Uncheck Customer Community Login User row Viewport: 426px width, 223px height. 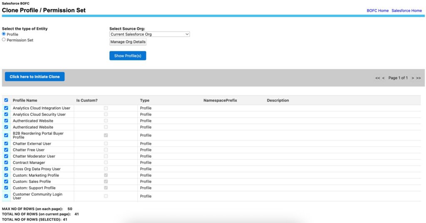(6, 196)
